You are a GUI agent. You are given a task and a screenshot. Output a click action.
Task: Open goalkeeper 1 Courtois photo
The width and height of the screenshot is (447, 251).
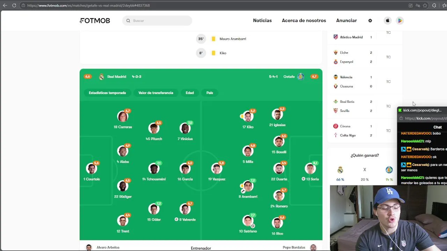pos(91,169)
